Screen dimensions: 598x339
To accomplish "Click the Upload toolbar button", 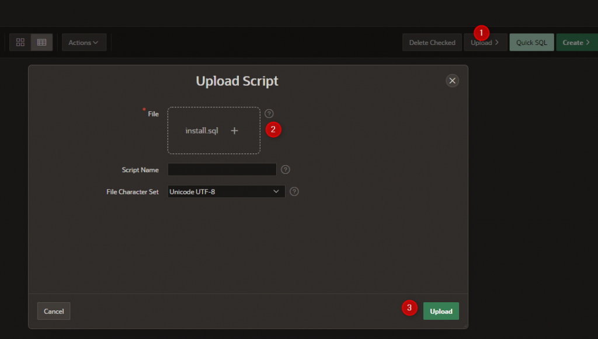I will (x=485, y=43).
